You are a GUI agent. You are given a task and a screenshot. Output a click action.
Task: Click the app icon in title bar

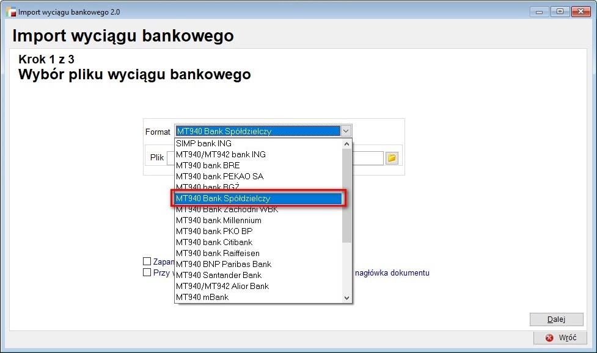pos(10,12)
